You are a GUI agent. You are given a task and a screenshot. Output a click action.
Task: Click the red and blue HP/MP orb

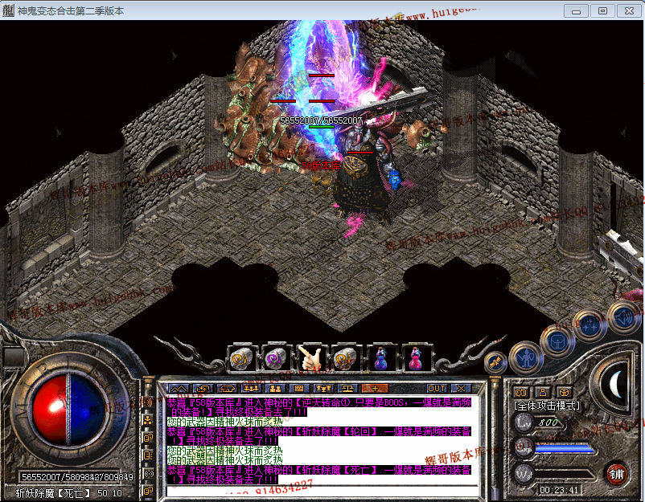click(68, 409)
